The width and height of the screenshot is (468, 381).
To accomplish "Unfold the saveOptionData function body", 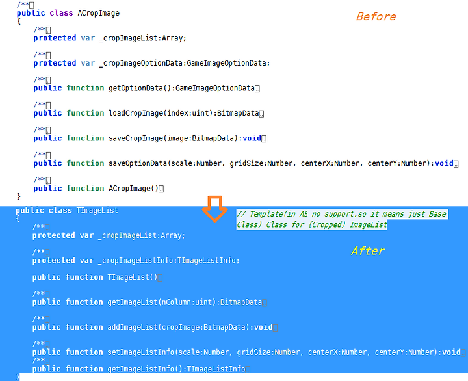I will 456,164.
